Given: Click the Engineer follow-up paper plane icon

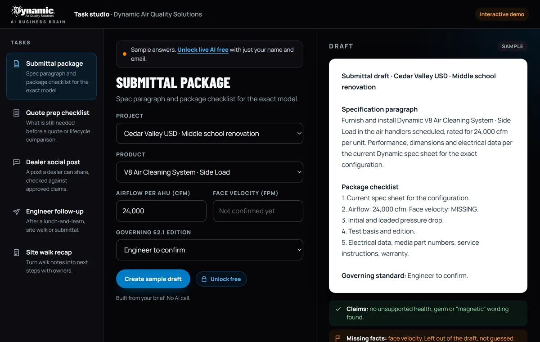Looking at the screenshot, I should [17, 211].
